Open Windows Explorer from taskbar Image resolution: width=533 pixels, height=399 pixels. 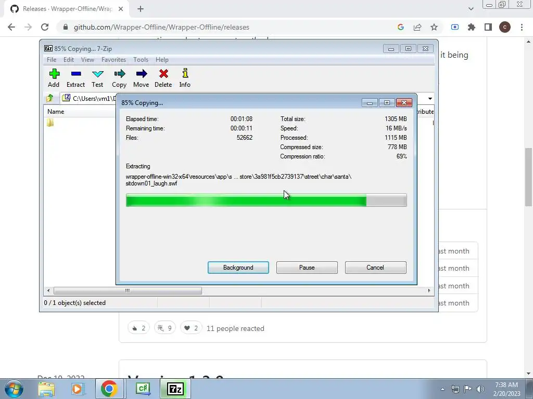[46, 389]
